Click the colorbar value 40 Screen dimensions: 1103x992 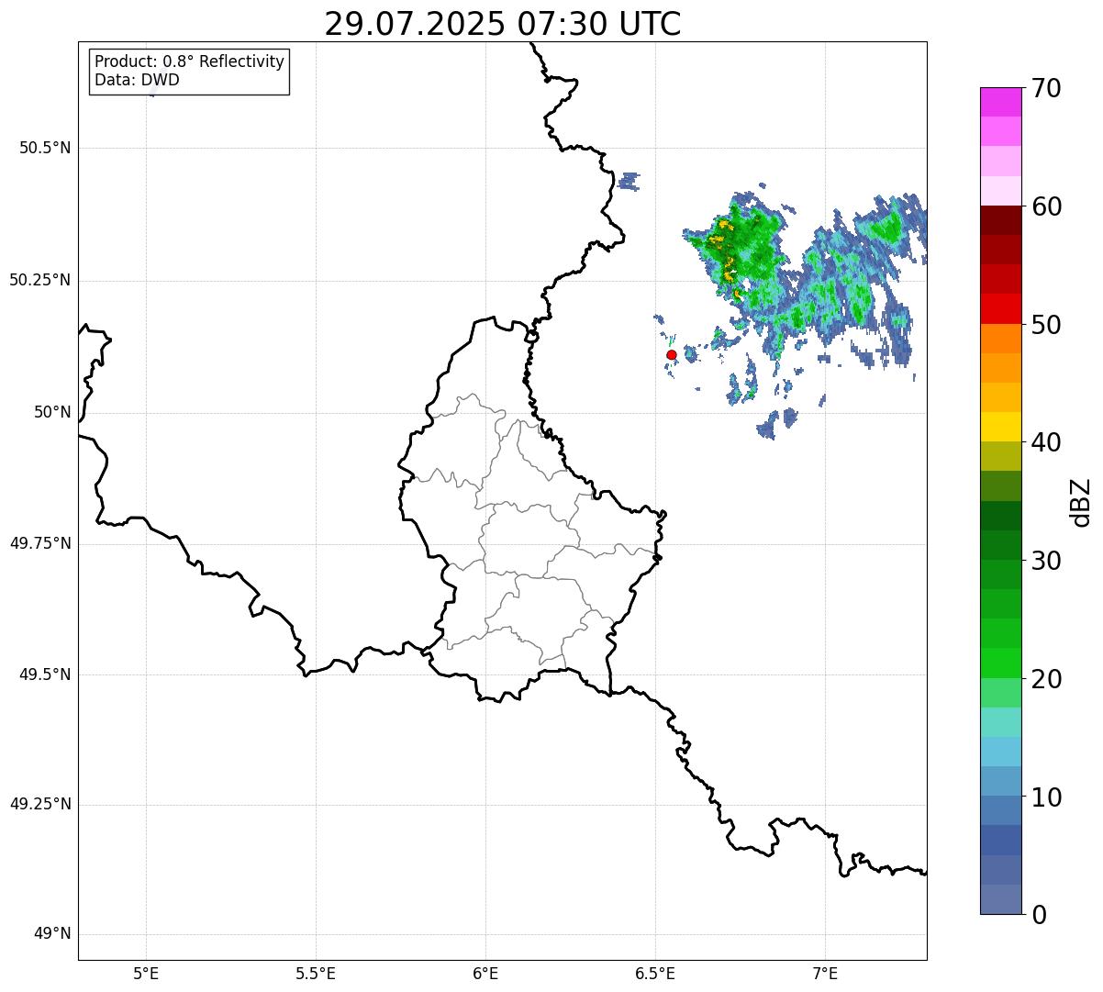pos(1046,442)
